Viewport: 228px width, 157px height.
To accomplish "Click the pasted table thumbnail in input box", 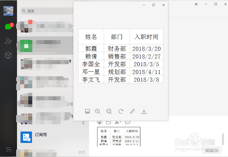I will point(119,137).
